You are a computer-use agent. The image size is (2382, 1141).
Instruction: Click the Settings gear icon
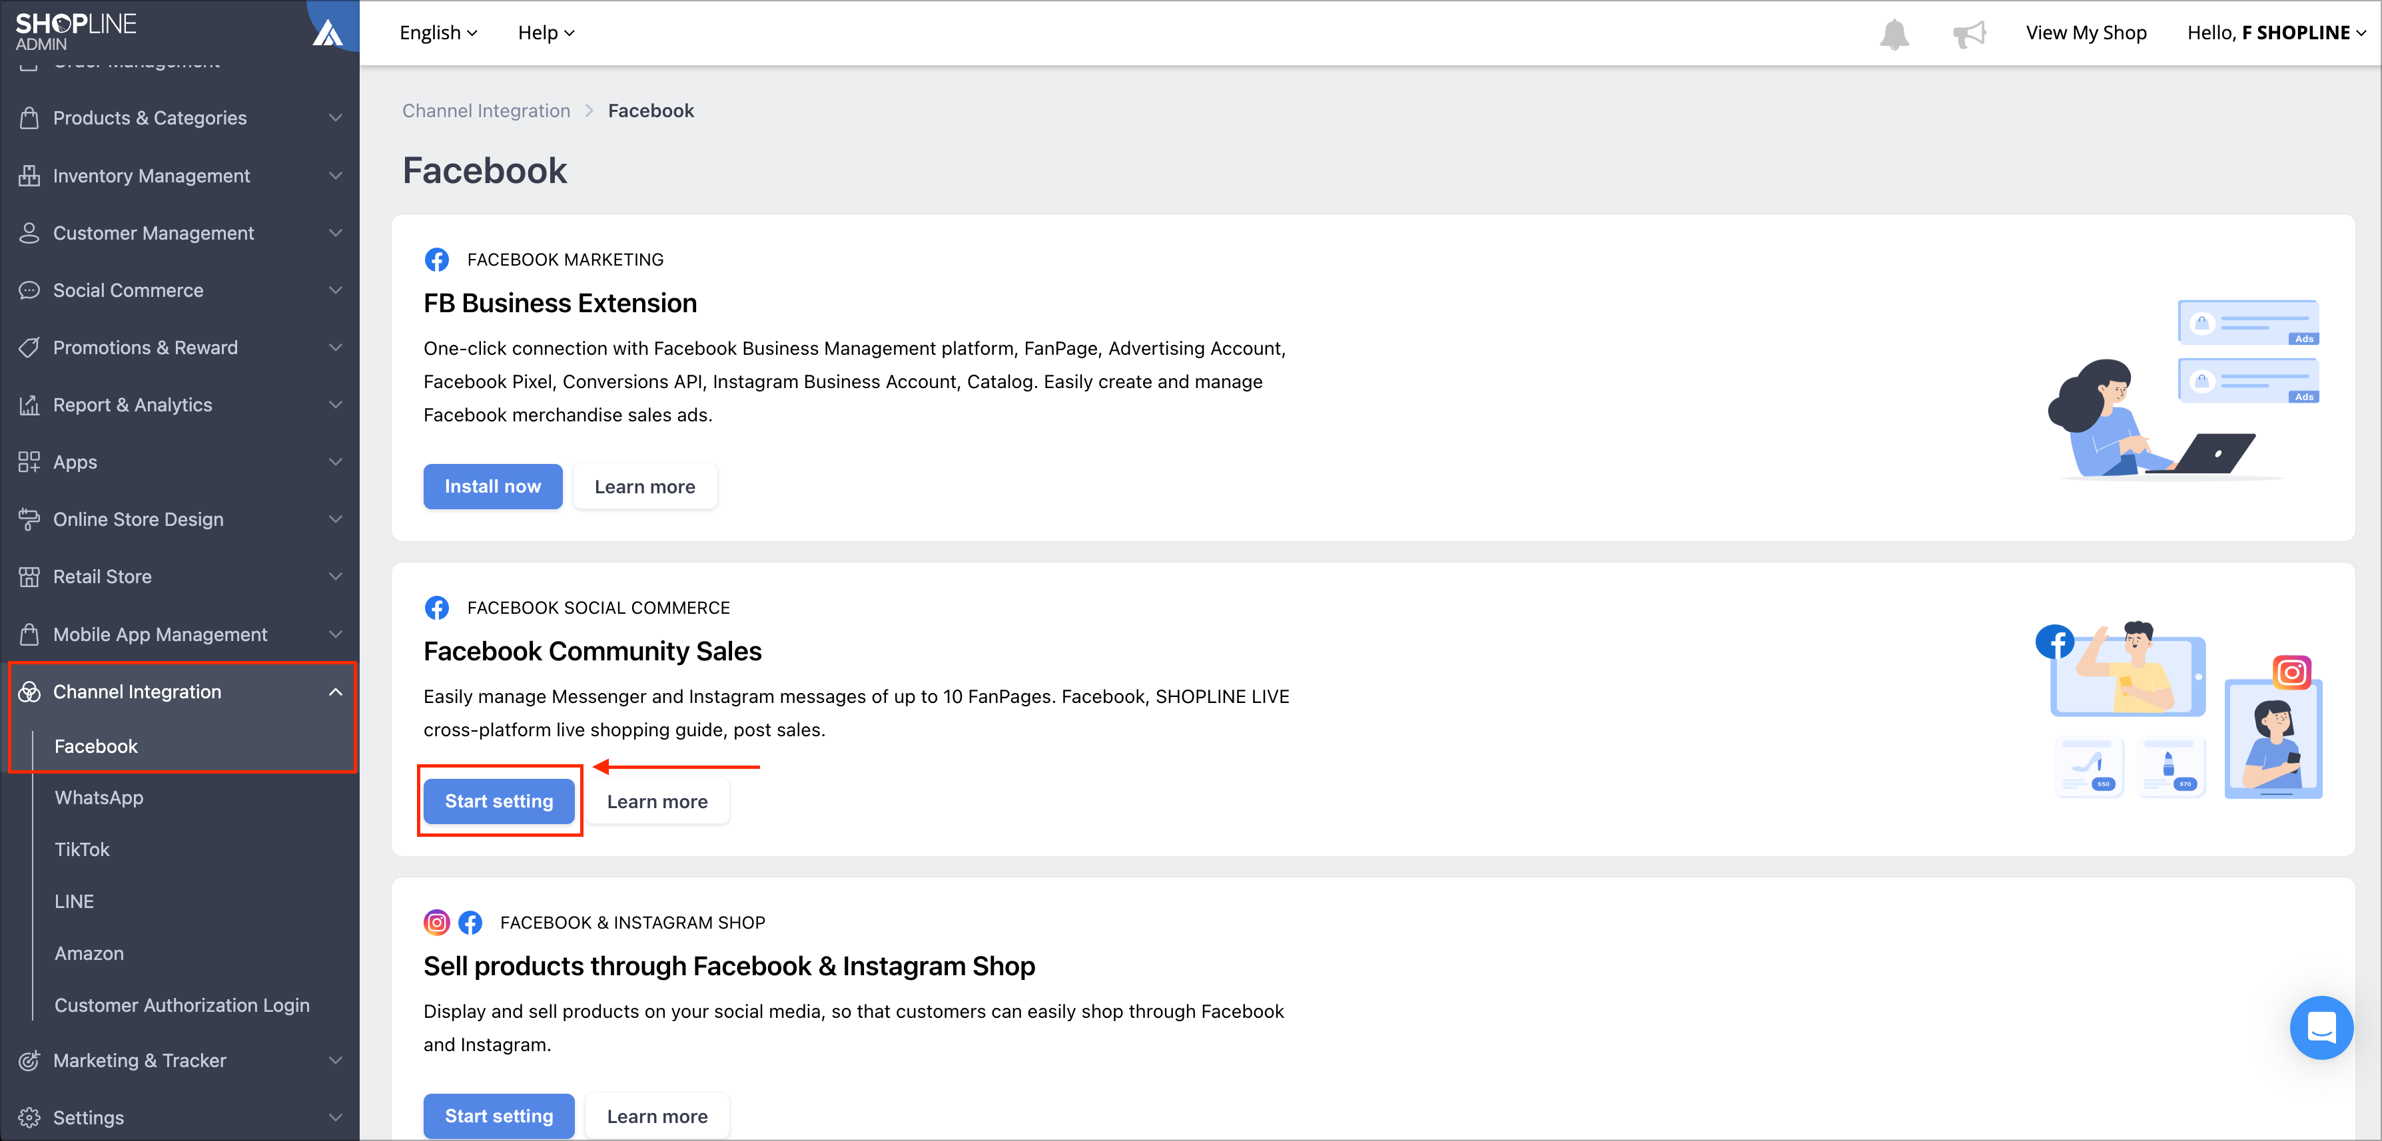coord(29,1118)
